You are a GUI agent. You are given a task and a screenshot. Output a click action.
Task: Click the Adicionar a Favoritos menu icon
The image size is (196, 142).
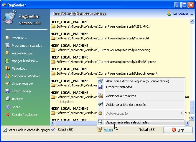[101, 96]
